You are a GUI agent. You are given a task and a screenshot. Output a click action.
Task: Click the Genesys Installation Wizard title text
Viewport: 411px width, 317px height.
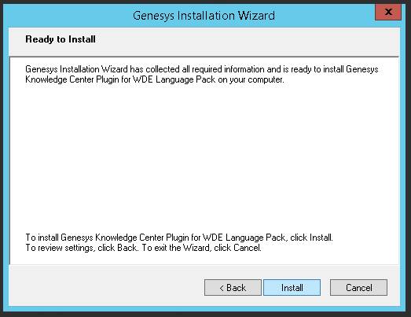[x=204, y=16]
